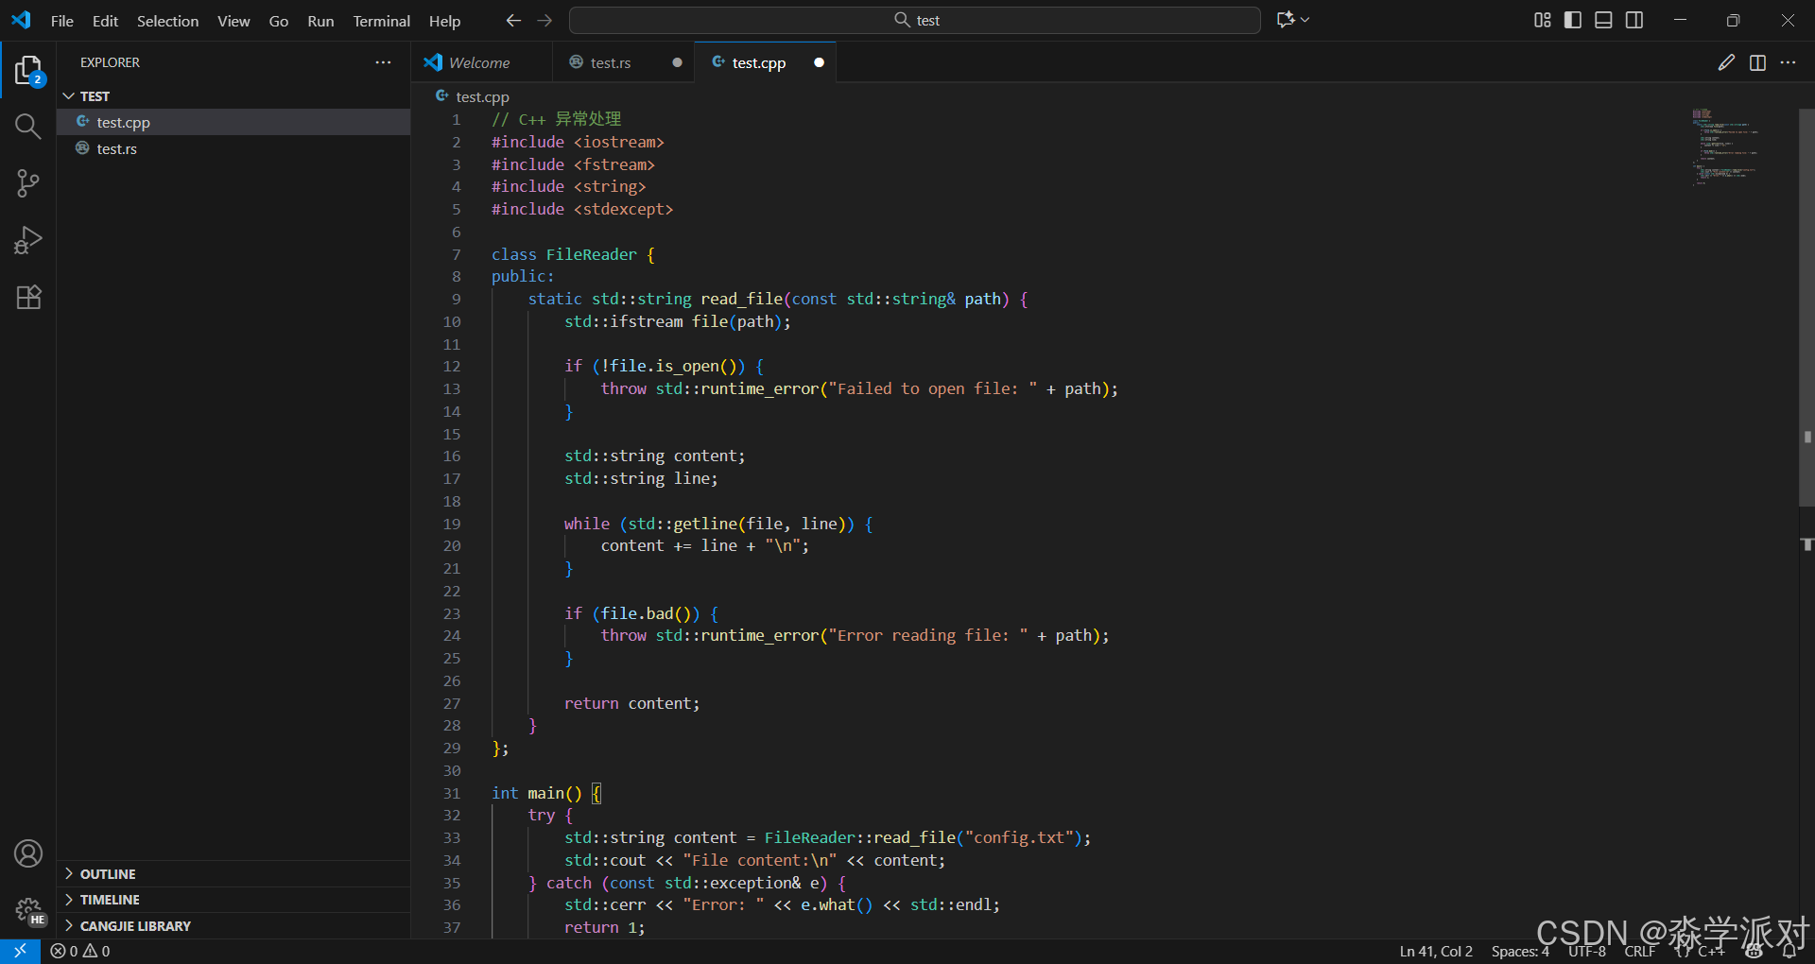Toggle the bottom panel
This screenshot has height=964, width=1815.
(1603, 20)
